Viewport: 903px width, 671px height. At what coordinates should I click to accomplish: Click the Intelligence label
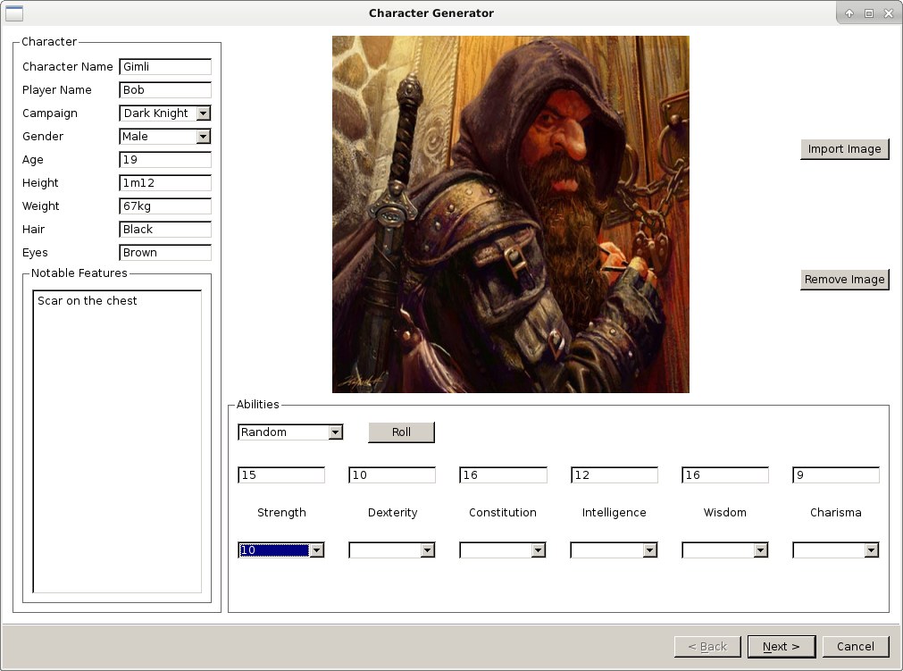(x=614, y=513)
